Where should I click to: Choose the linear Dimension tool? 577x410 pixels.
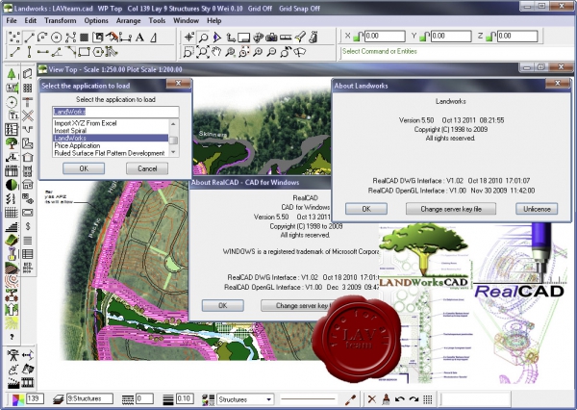coord(125,37)
